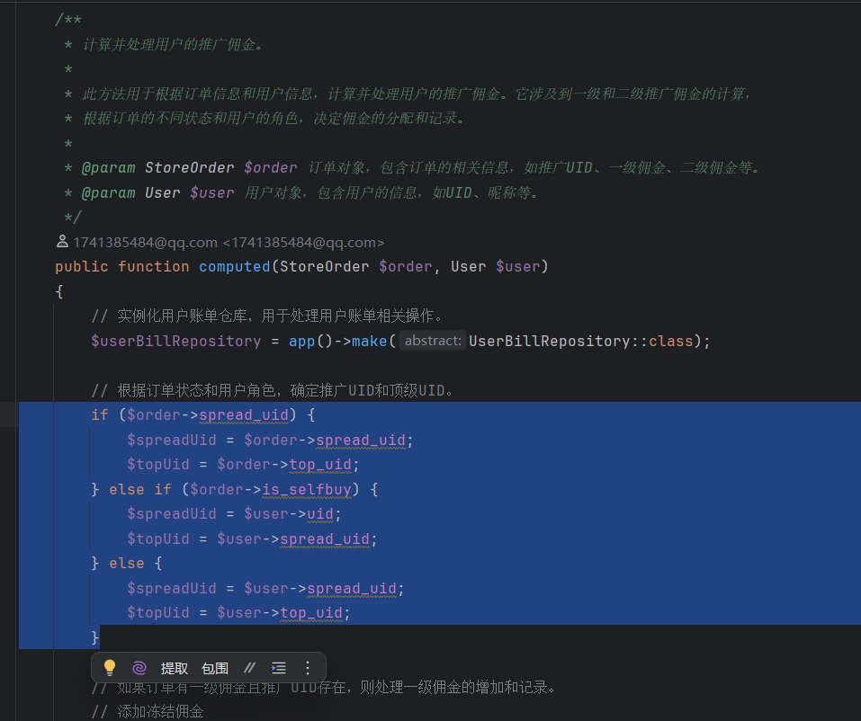The width and height of the screenshot is (861, 721).
Task: Open the AI assistant spiral icon
Action: (x=139, y=668)
